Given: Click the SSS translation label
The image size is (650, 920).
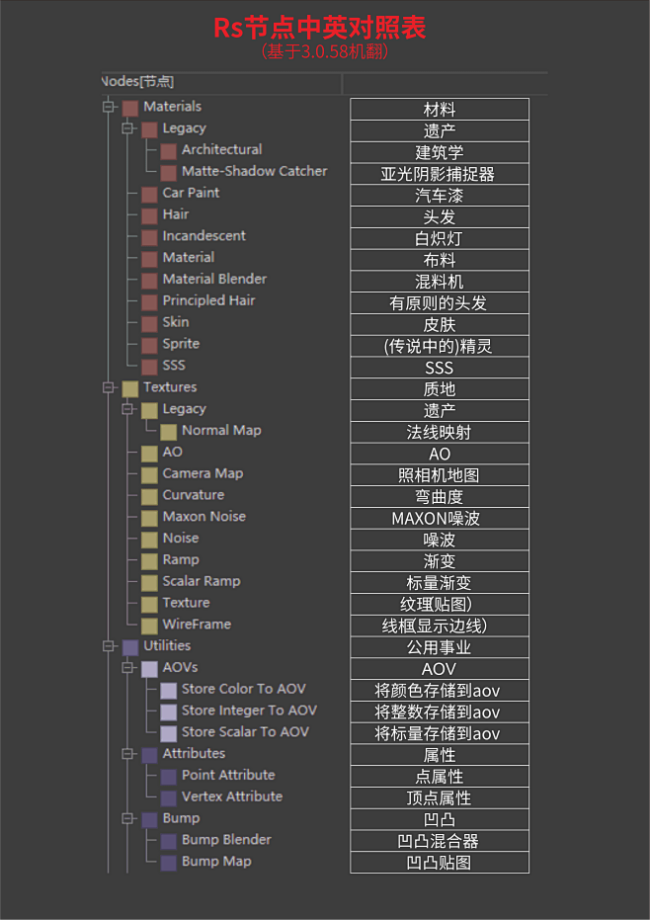Looking at the screenshot, I should pyautogui.click(x=439, y=367).
